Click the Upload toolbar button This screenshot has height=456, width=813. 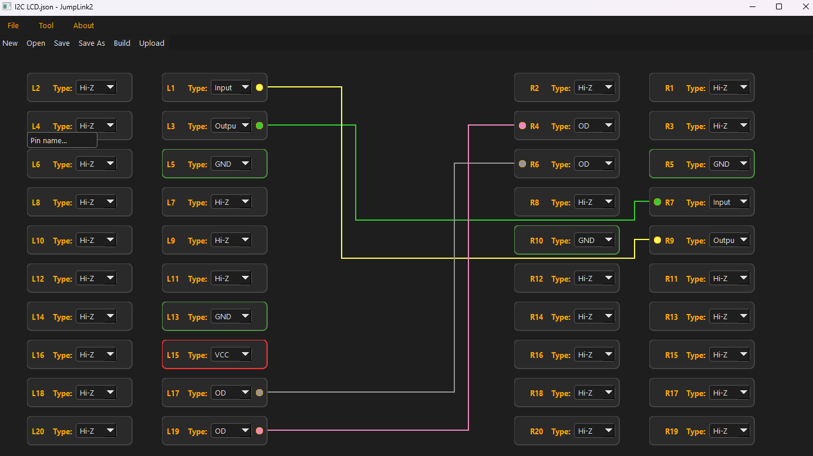pyautogui.click(x=151, y=43)
